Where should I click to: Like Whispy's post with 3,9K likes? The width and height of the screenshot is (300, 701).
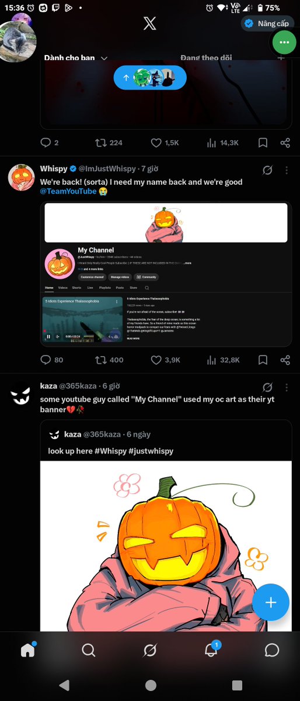[x=165, y=360]
